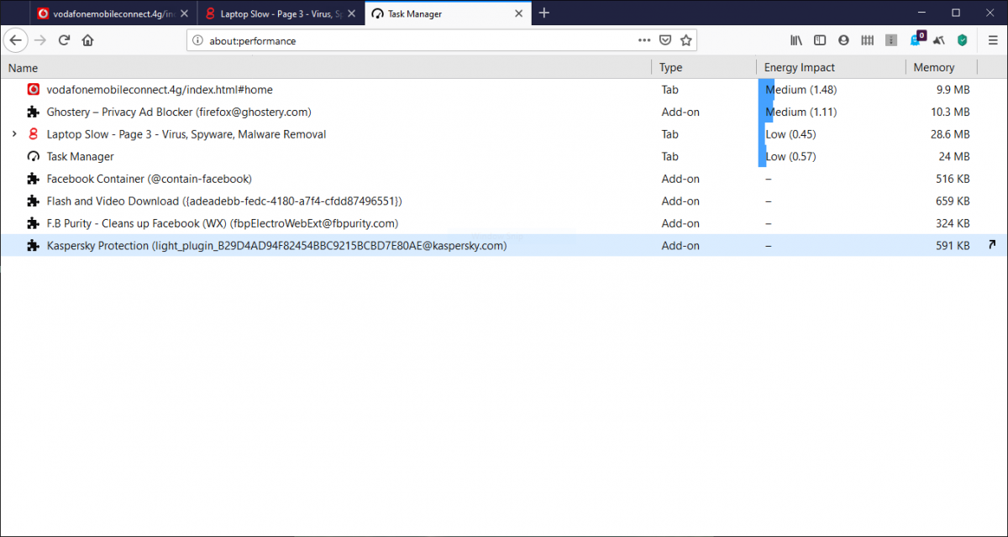Select the F.B Purity add-on row
Screen dimensions: 1008x537
coord(504,223)
